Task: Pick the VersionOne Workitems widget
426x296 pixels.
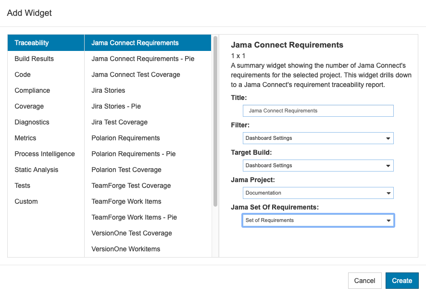Action: click(x=148, y=249)
